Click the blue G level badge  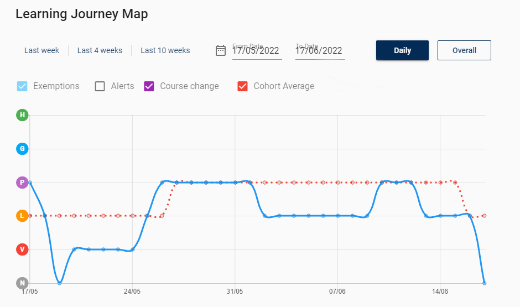click(x=22, y=149)
